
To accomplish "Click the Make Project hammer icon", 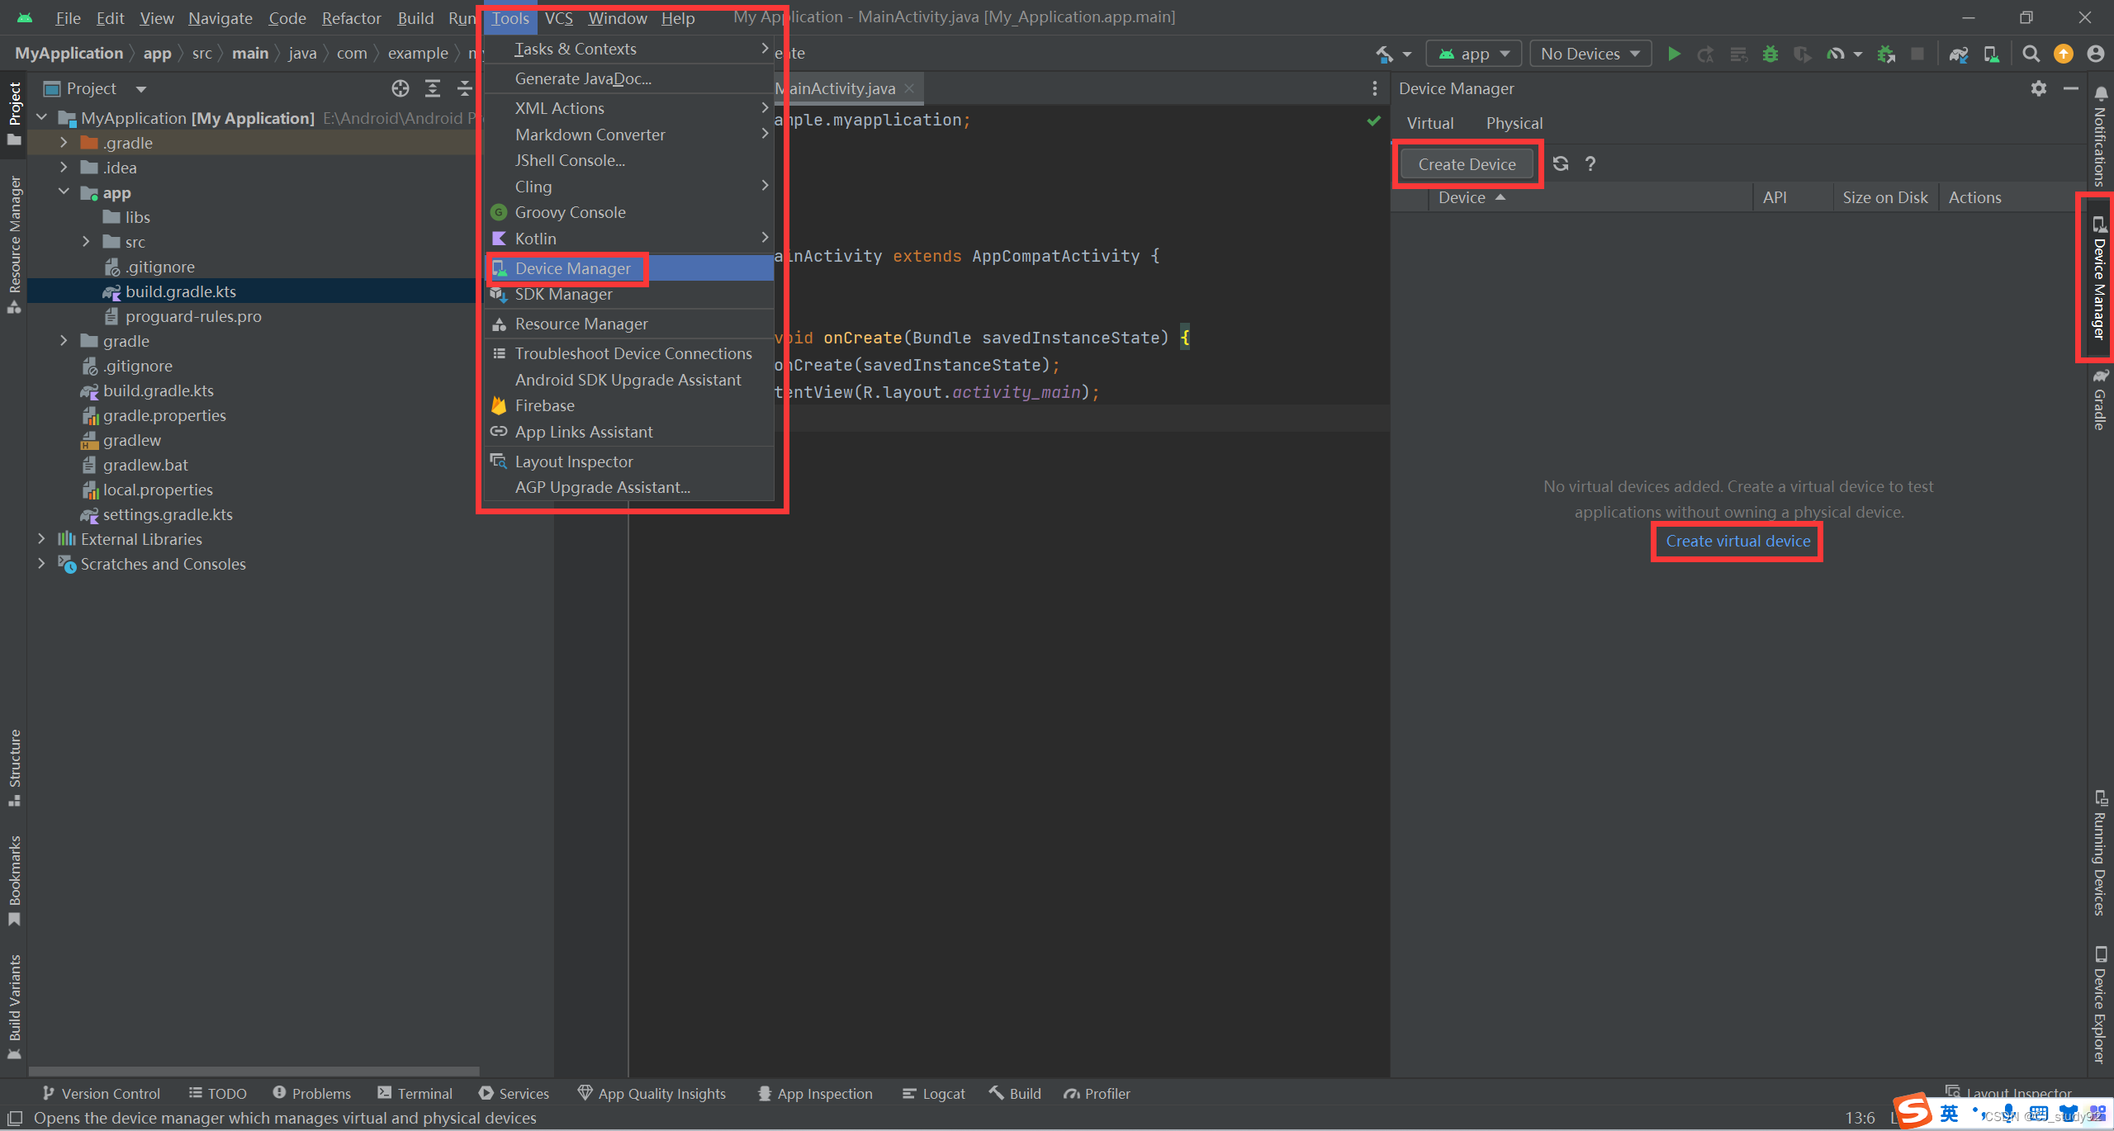I will (1385, 54).
